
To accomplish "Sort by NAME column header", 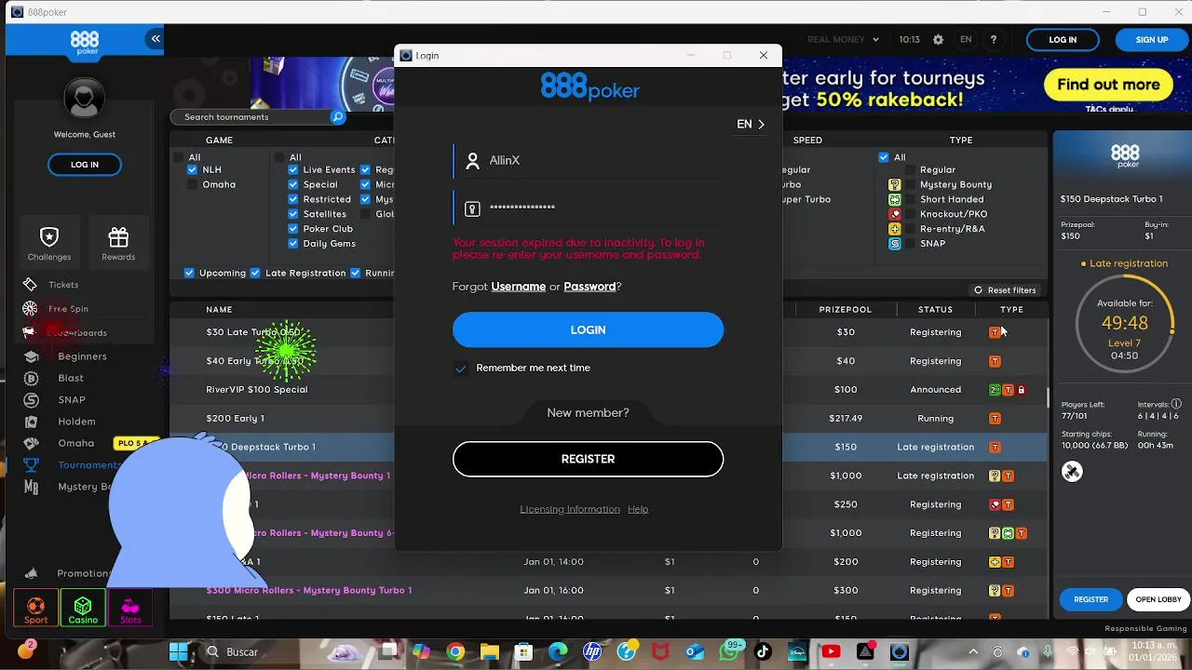I will click(219, 310).
